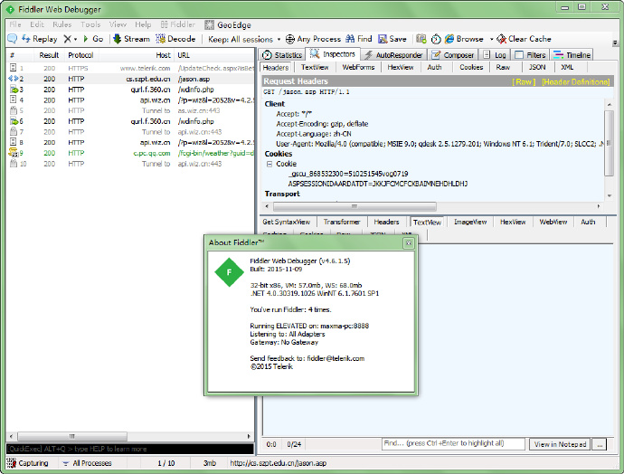Click the Find text box in response pane
The image size is (624, 474).
coord(453,444)
